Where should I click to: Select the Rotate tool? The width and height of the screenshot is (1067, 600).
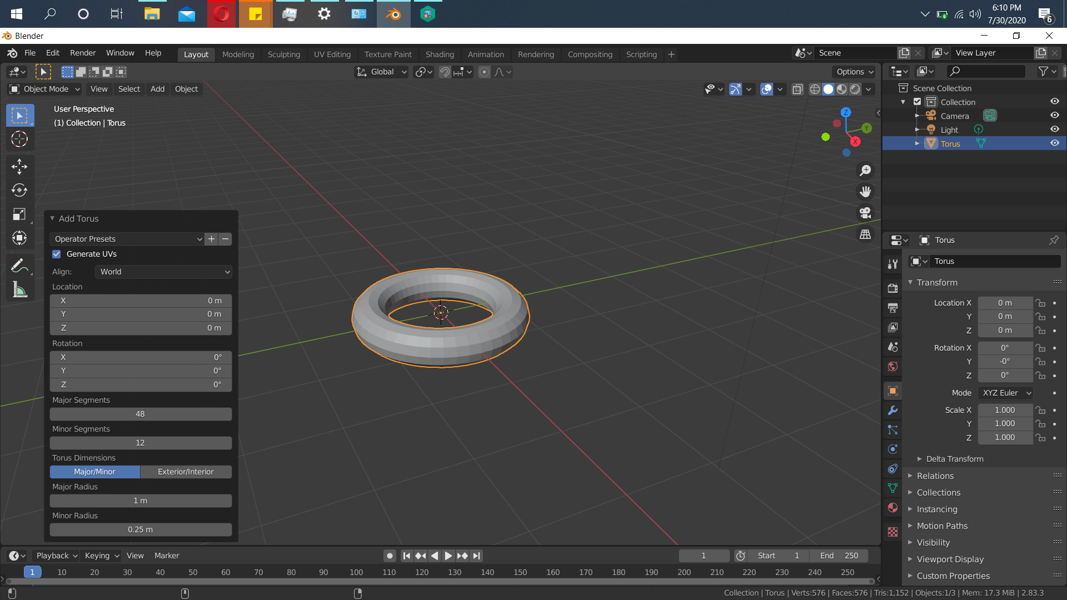click(19, 191)
